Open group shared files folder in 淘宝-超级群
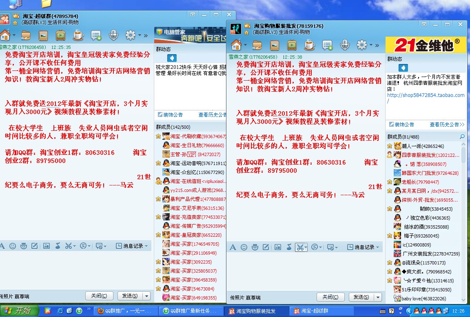Image resolution: width=470 pixels, height=317 pixels. tap(26, 35)
